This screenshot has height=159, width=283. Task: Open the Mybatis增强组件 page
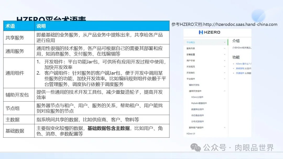pyautogui.click(x=199, y=103)
